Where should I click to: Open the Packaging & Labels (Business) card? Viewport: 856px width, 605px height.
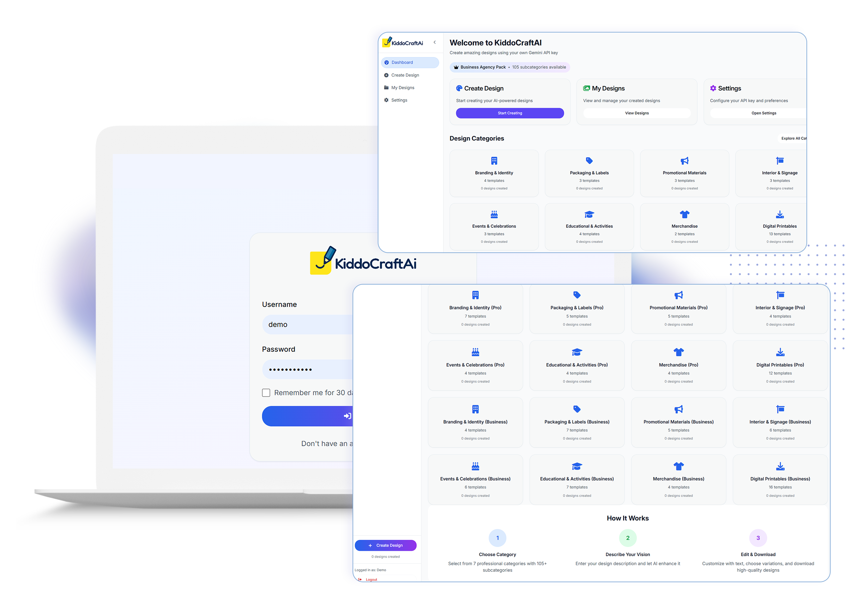577,422
